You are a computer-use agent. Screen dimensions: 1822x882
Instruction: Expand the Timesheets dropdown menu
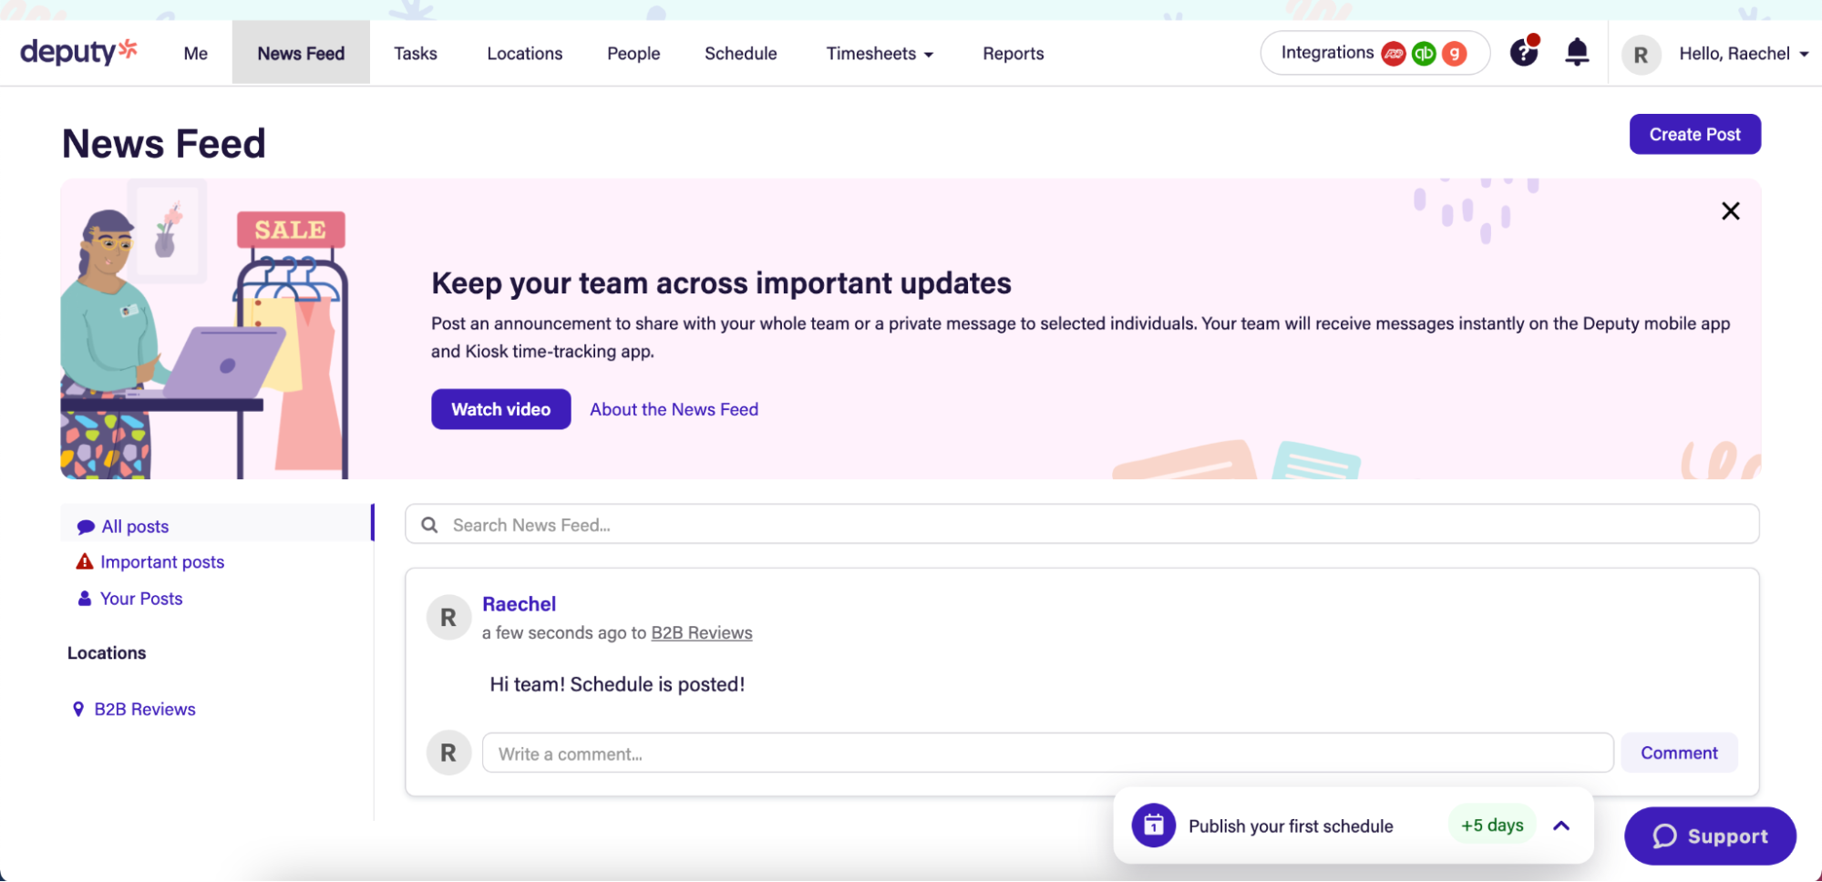[x=879, y=54]
